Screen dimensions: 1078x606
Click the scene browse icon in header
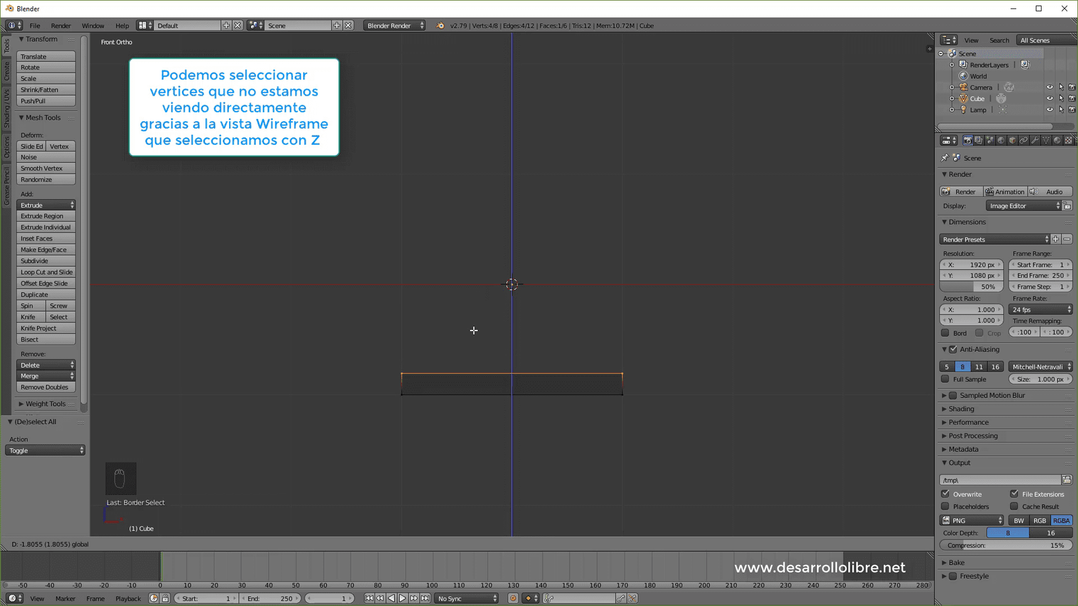255,26
